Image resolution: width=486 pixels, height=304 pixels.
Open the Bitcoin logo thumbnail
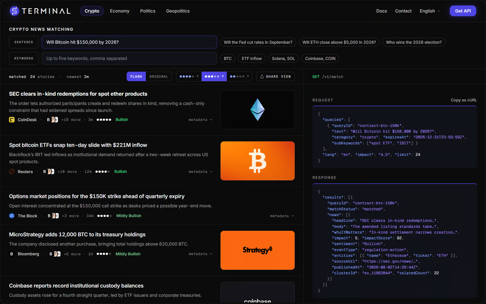(x=258, y=161)
